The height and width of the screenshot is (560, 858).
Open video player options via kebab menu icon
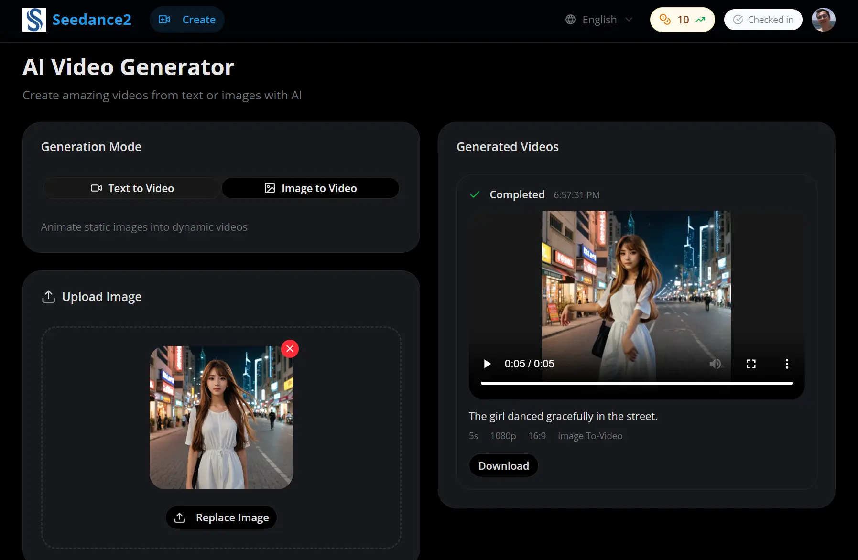[x=786, y=364]
